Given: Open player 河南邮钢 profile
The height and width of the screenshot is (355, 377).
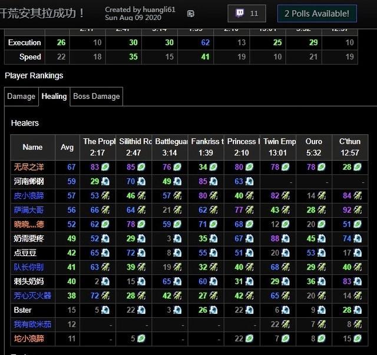Looking at the screenshot, I should coord(29,181).
